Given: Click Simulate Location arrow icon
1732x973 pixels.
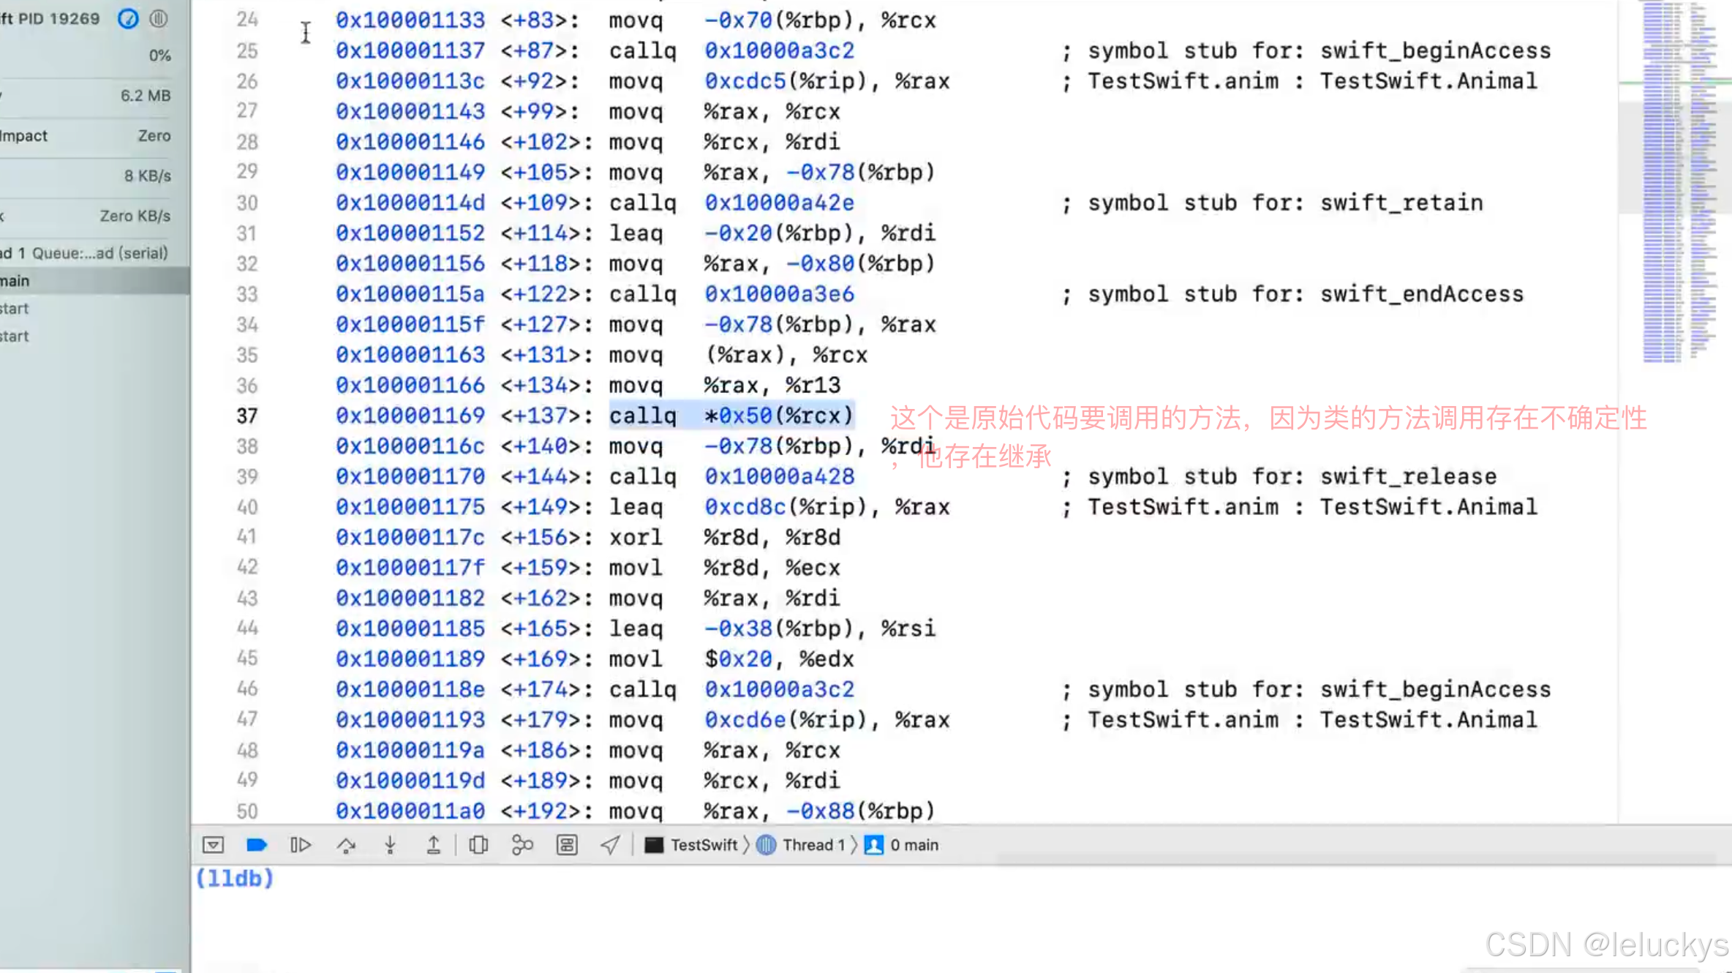Looking at the screenshot, I should coord(610,845).
